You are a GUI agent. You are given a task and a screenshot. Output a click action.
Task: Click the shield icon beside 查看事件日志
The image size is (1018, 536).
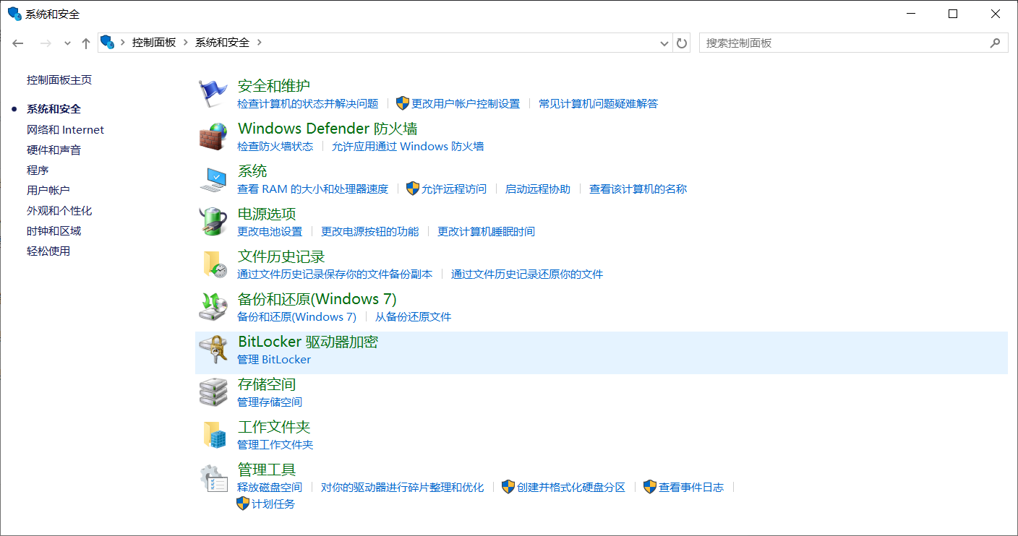(650, 487)
